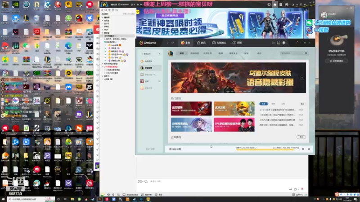
Task: Click the Cortana circle icon on taskbar
Action: click(58, 199)
